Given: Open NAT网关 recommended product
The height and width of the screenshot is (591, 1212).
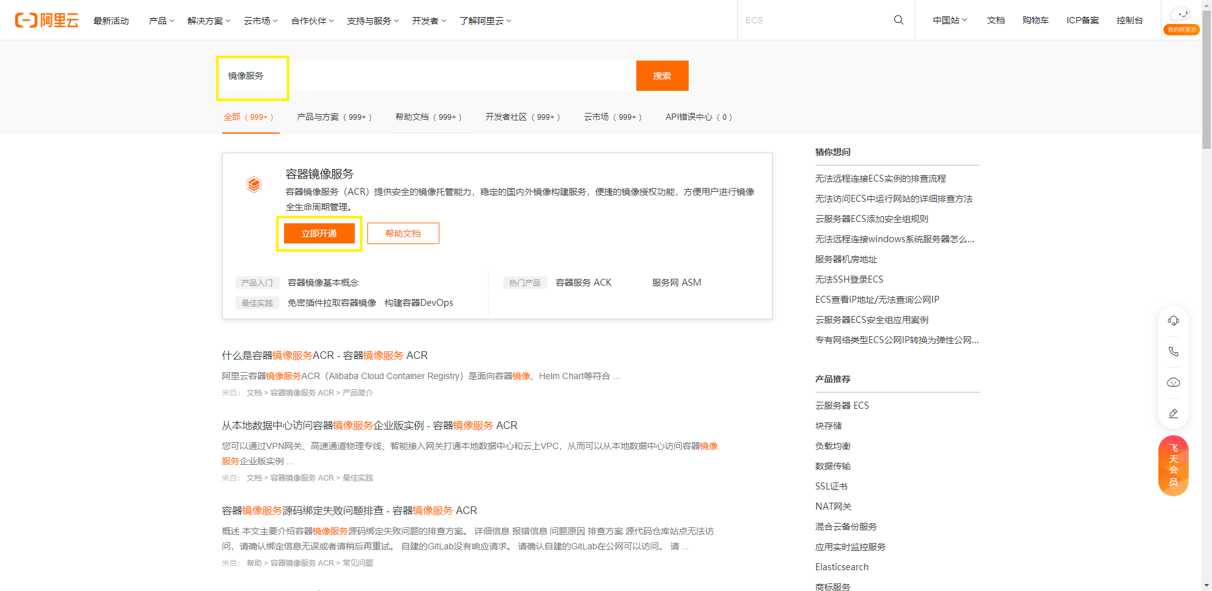Looking at the screenshot, I should [833, 506].
